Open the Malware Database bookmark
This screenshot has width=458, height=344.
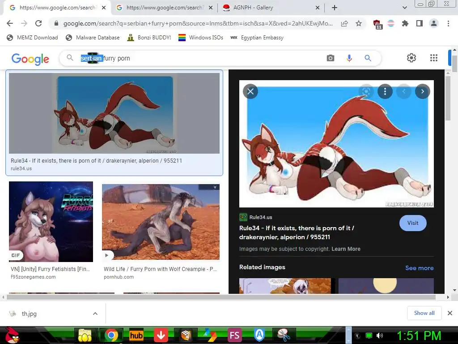93,38
